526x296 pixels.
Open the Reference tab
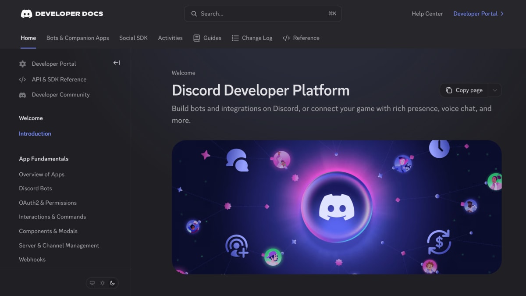pos(301,38)
